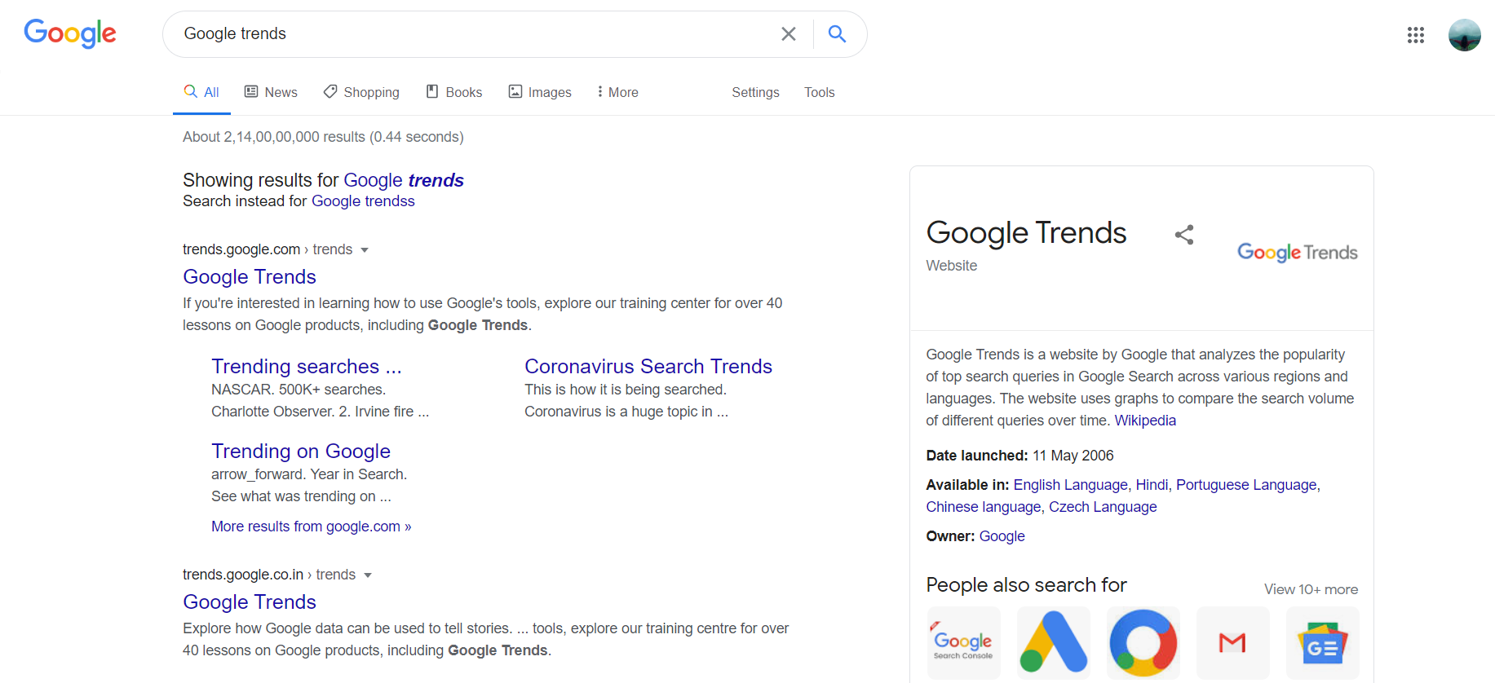
Task: Open Google Search Console thumbnail
Action: pyautogui.click(x=963, y=643)
